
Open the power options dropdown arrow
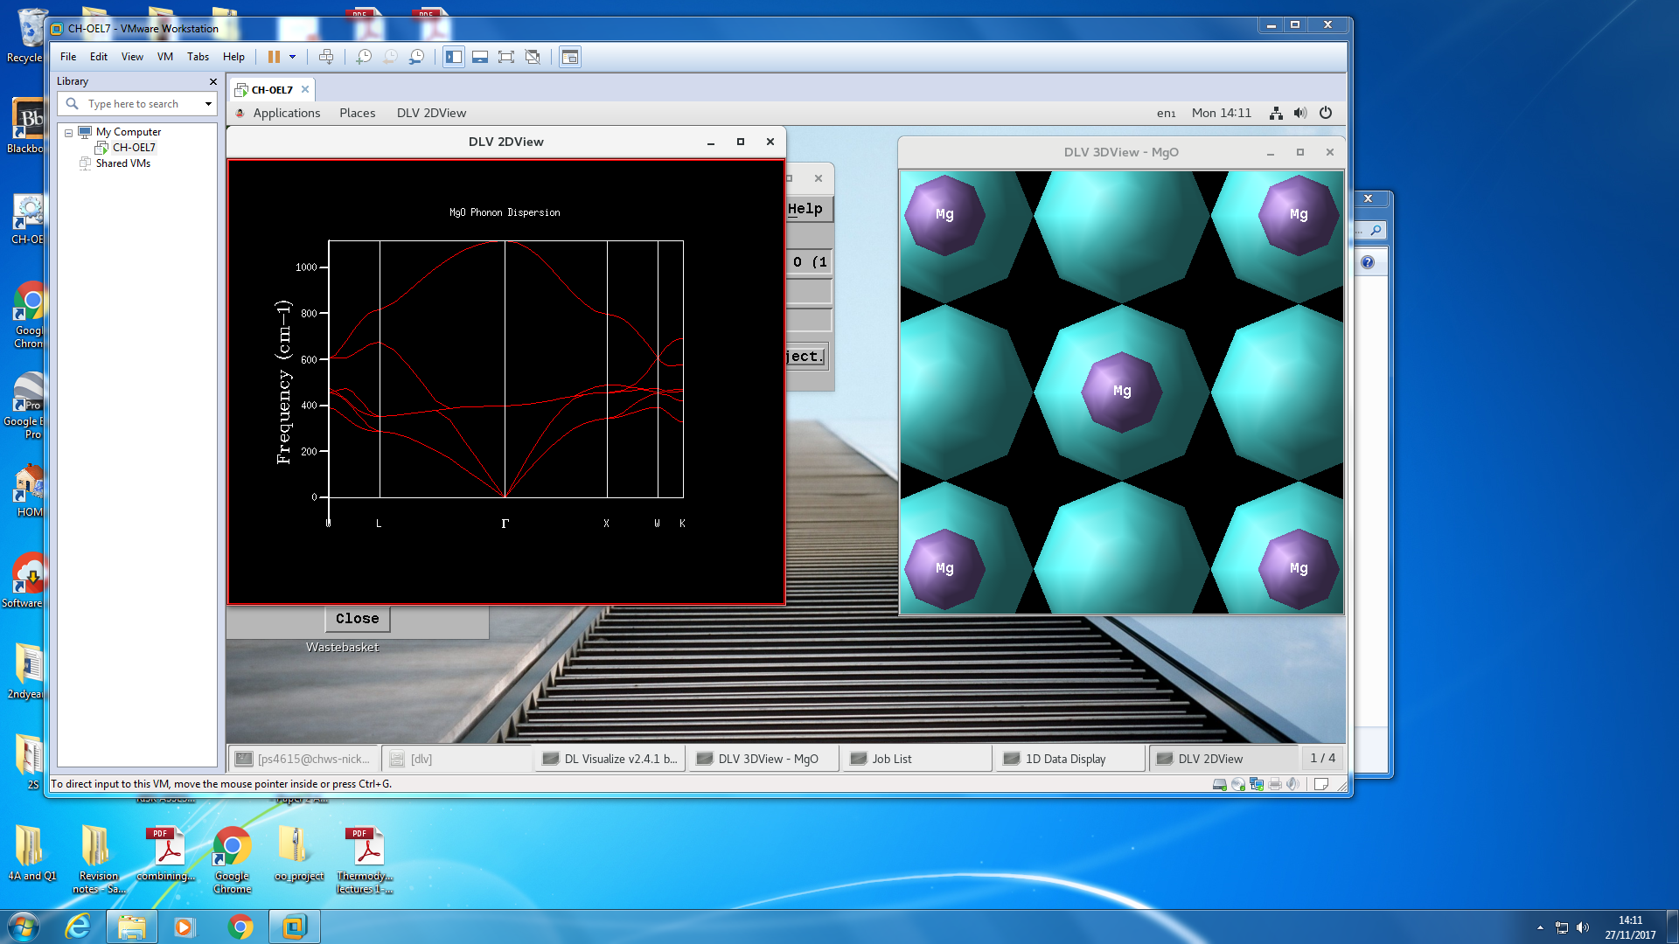tap(293, 57)
